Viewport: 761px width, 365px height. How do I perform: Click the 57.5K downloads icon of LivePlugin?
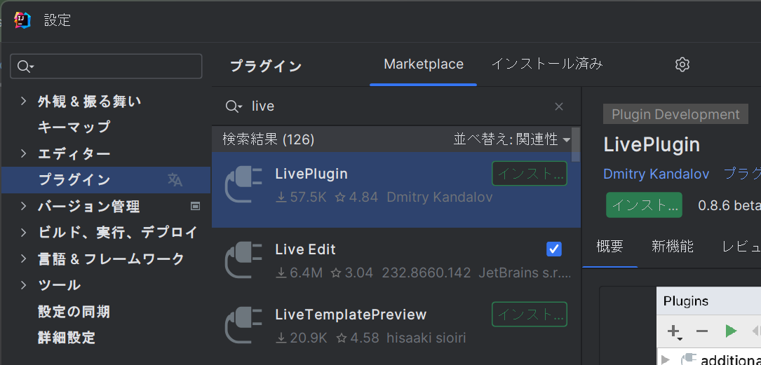281,198
